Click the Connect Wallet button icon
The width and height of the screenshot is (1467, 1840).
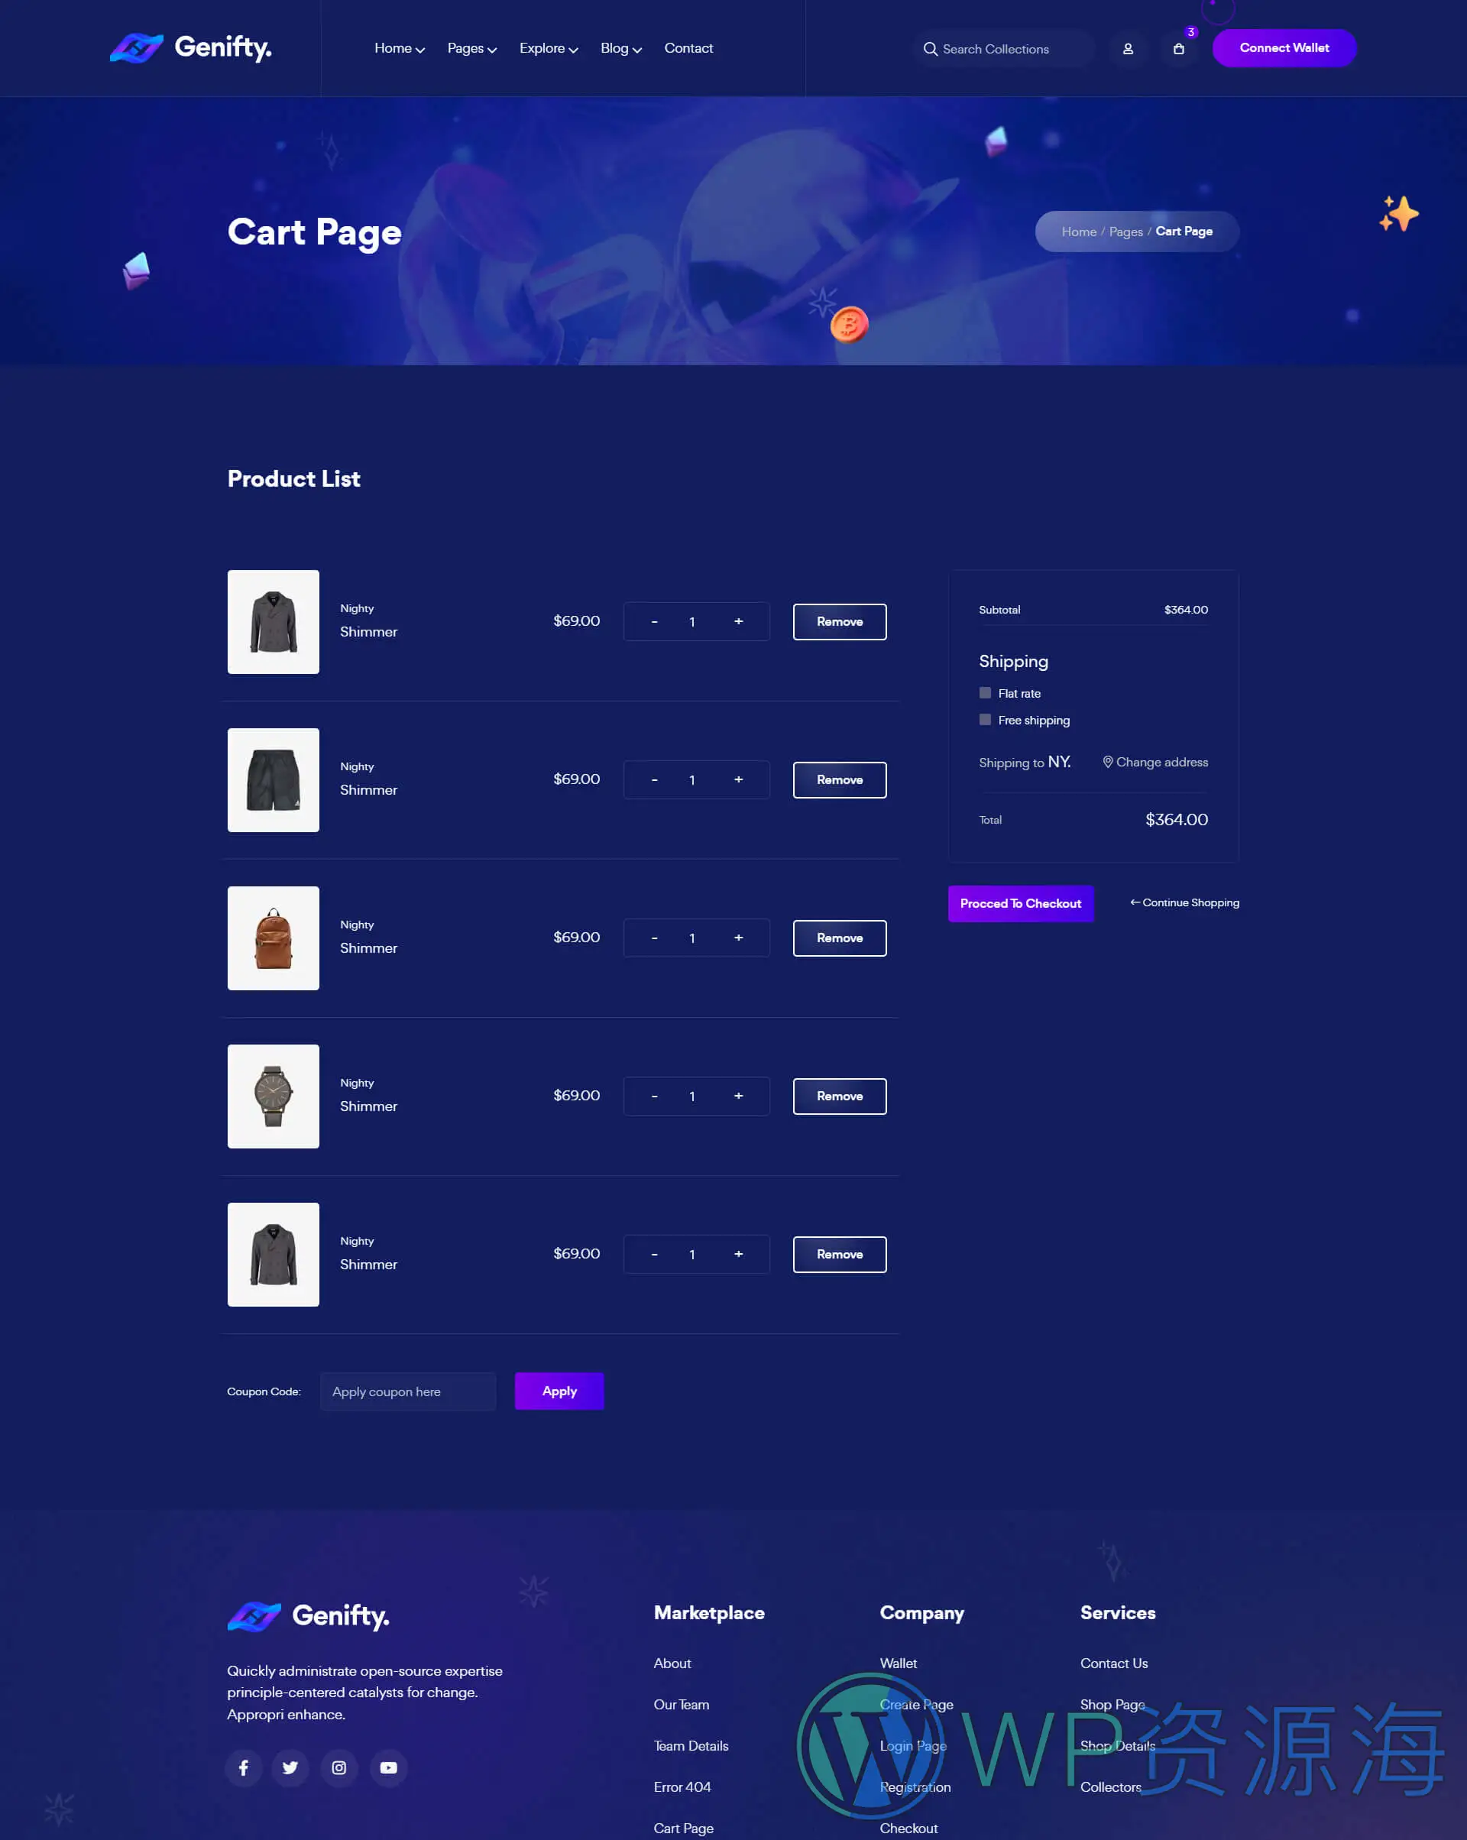(1284, 48)
